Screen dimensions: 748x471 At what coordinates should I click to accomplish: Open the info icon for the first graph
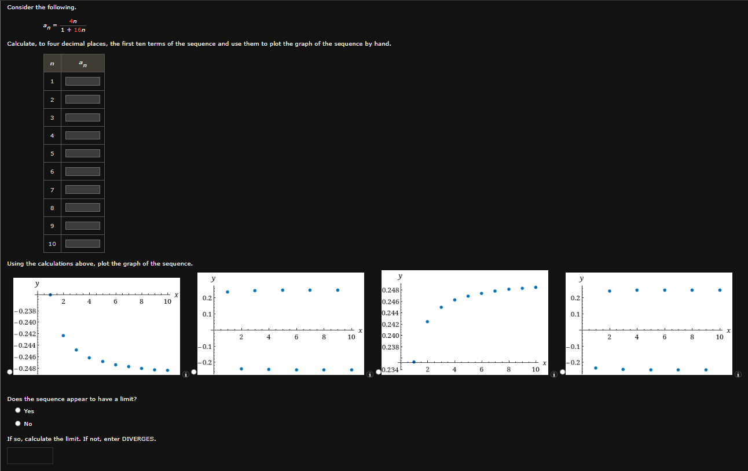185,375
